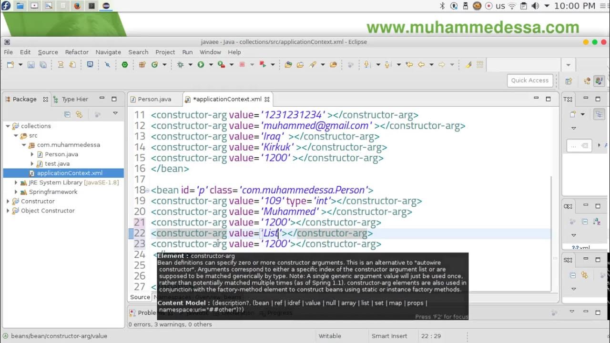Switch to the Java perspective icon
610x343 pixels.
point(599,81)
